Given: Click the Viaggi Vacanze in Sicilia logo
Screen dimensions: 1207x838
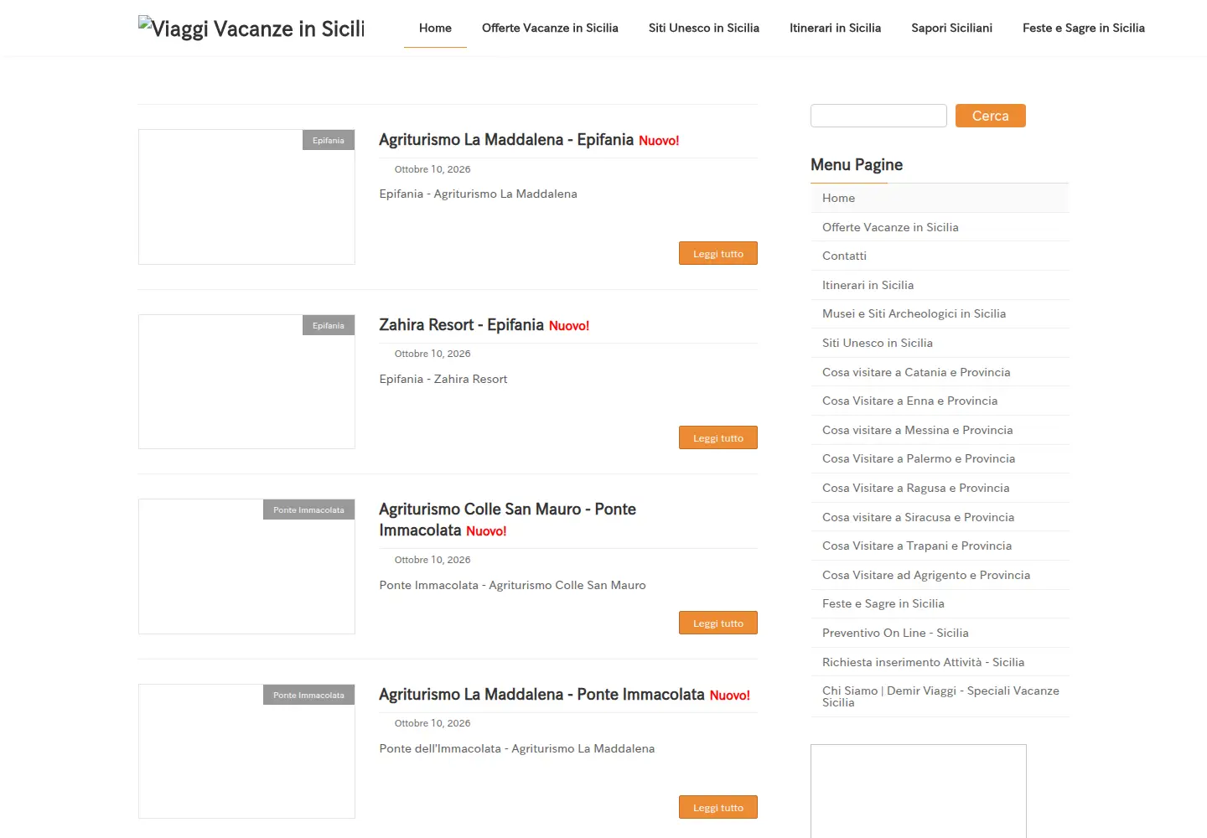Looking at the screenshot, I should (251, 28).
